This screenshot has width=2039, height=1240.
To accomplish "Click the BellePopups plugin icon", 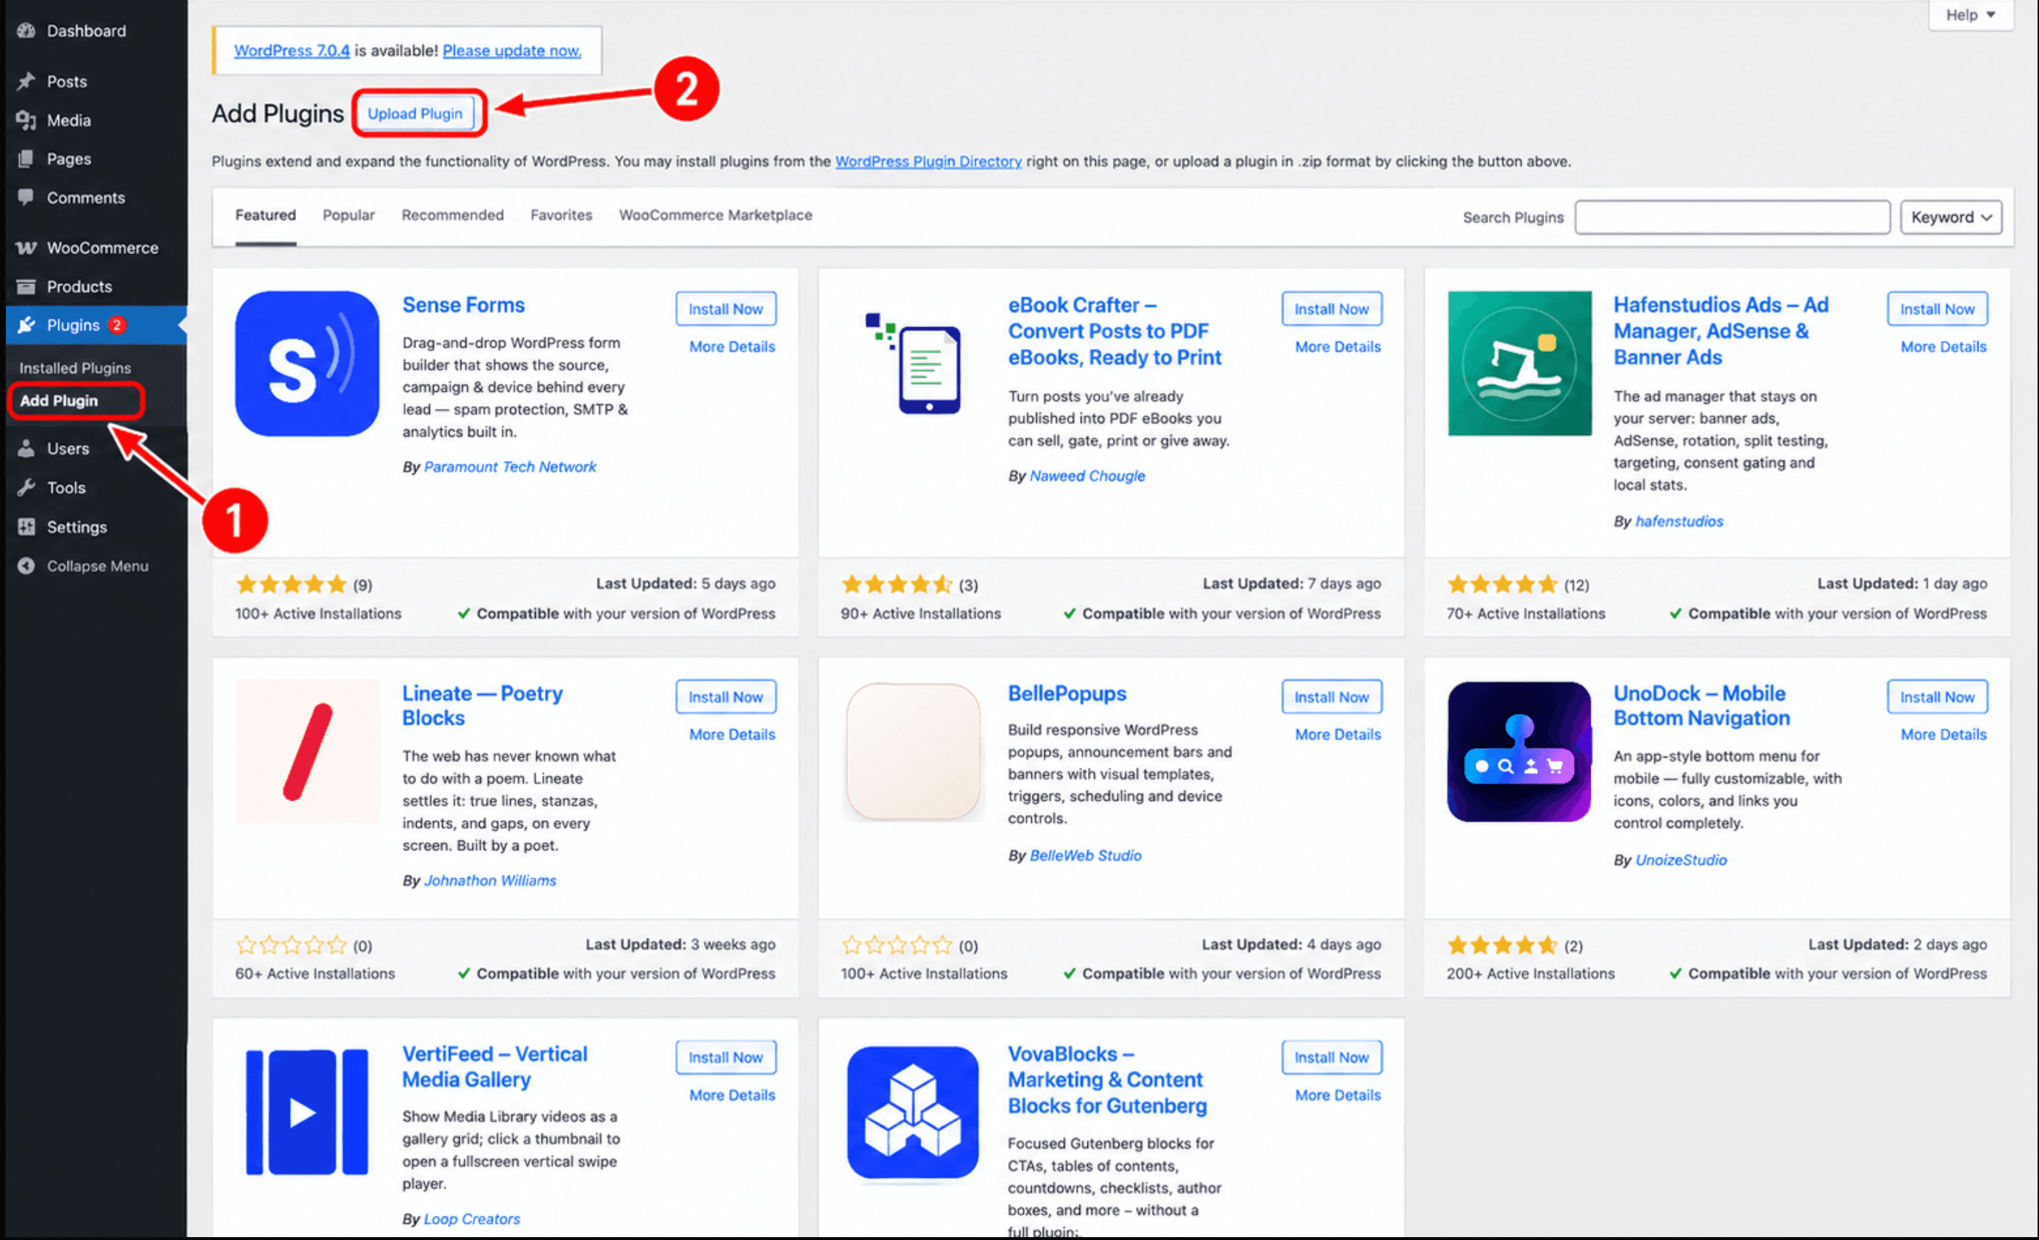I will click(x=914, y=751).
